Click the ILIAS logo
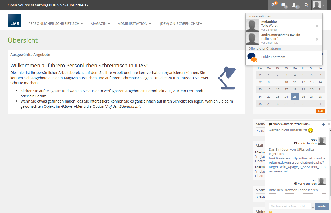331x213 pixels. click(14, 21)
